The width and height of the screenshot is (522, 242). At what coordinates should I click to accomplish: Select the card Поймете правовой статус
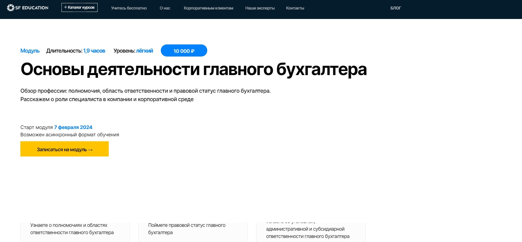pos(193,230)
